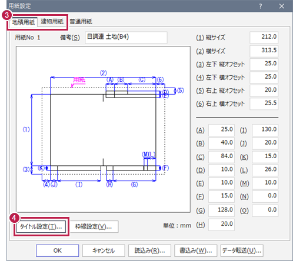Click the help question mark icon
The height and width of the screenshot is (261, 293).
pyautogui.click(x=260, y=6)
